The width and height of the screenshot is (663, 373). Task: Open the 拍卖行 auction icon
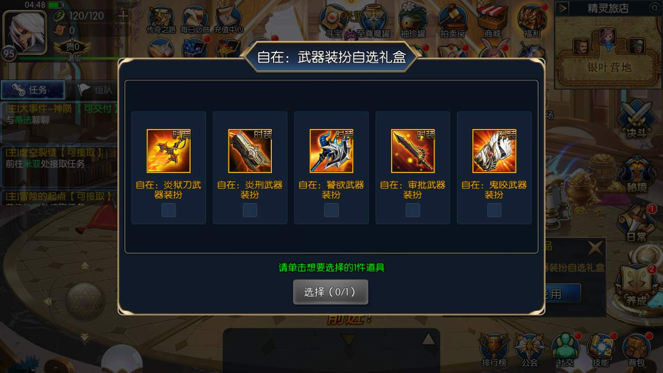click(452, 22)
